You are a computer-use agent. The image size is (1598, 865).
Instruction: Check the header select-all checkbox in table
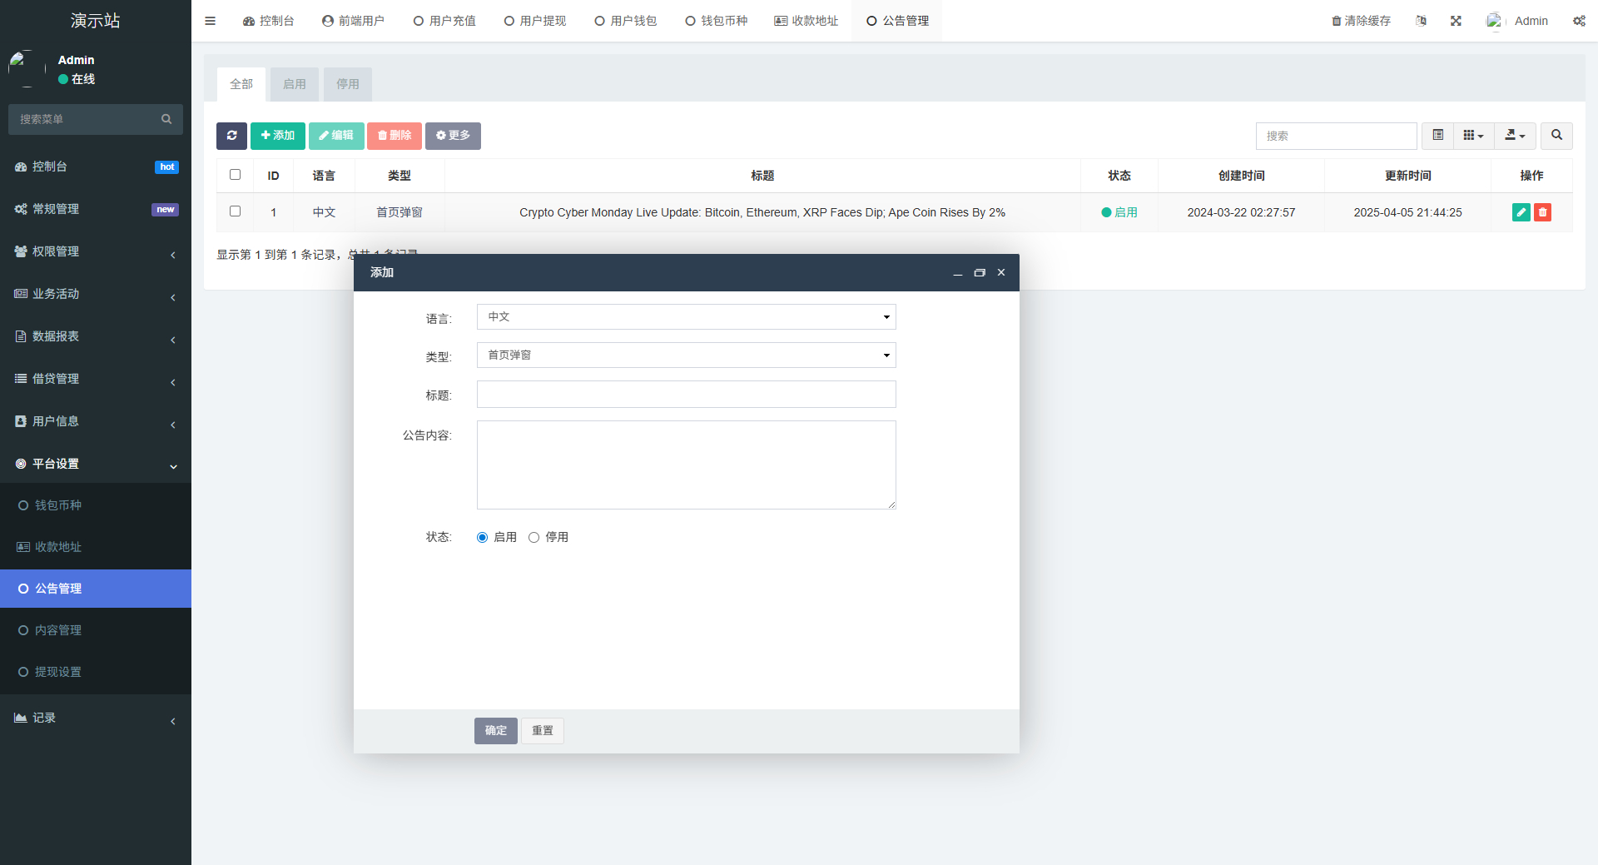(x=235, y=175)
